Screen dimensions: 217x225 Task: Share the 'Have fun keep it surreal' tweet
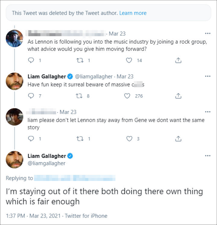(178, 96)
